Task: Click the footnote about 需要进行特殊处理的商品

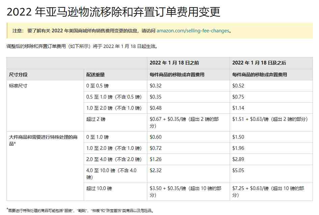Action: pos(80,211)
